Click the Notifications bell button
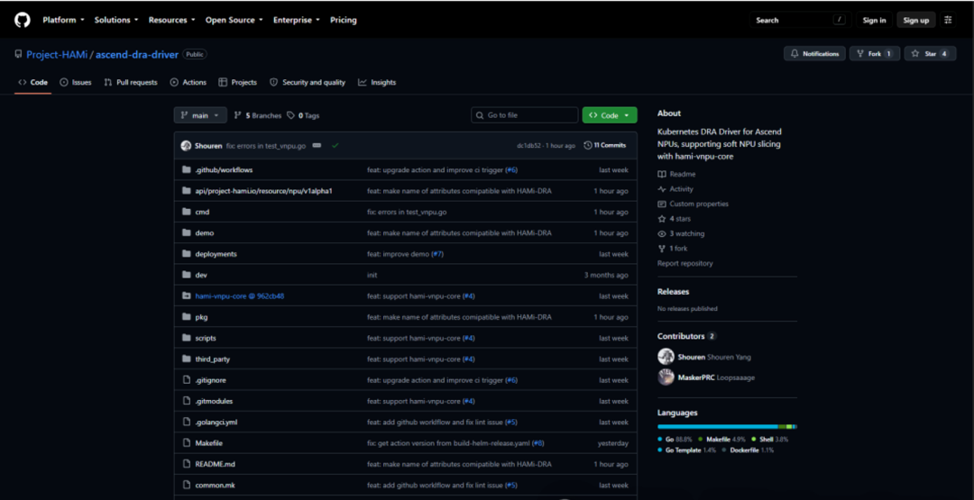The image size is (974, 500). click(x=814, y=54)
